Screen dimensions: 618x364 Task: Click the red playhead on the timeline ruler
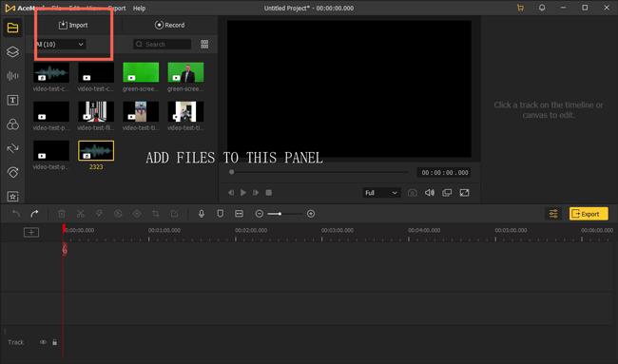point(63,229)
